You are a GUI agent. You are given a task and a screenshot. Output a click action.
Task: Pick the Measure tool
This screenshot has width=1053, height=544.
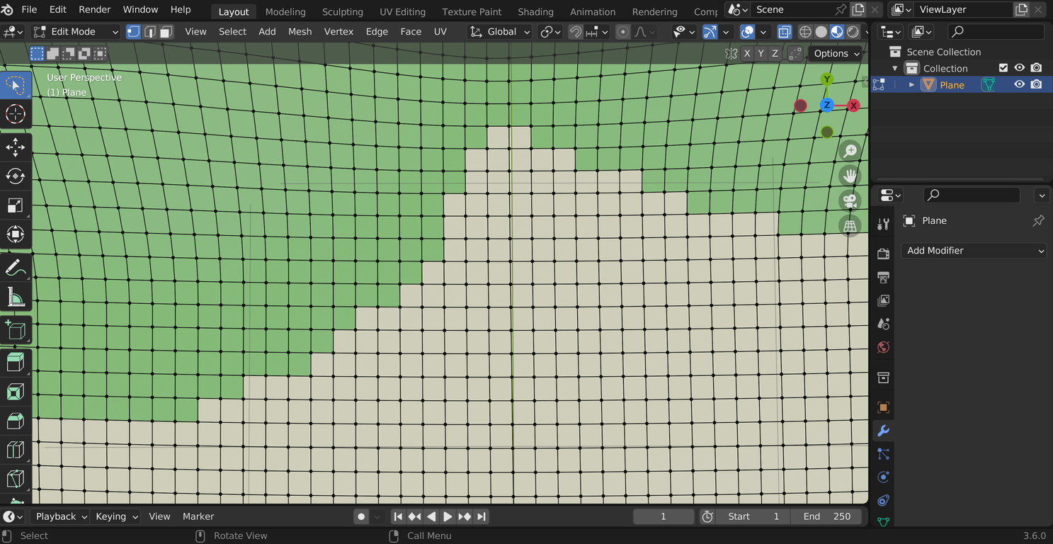click(x=16, y=297)
